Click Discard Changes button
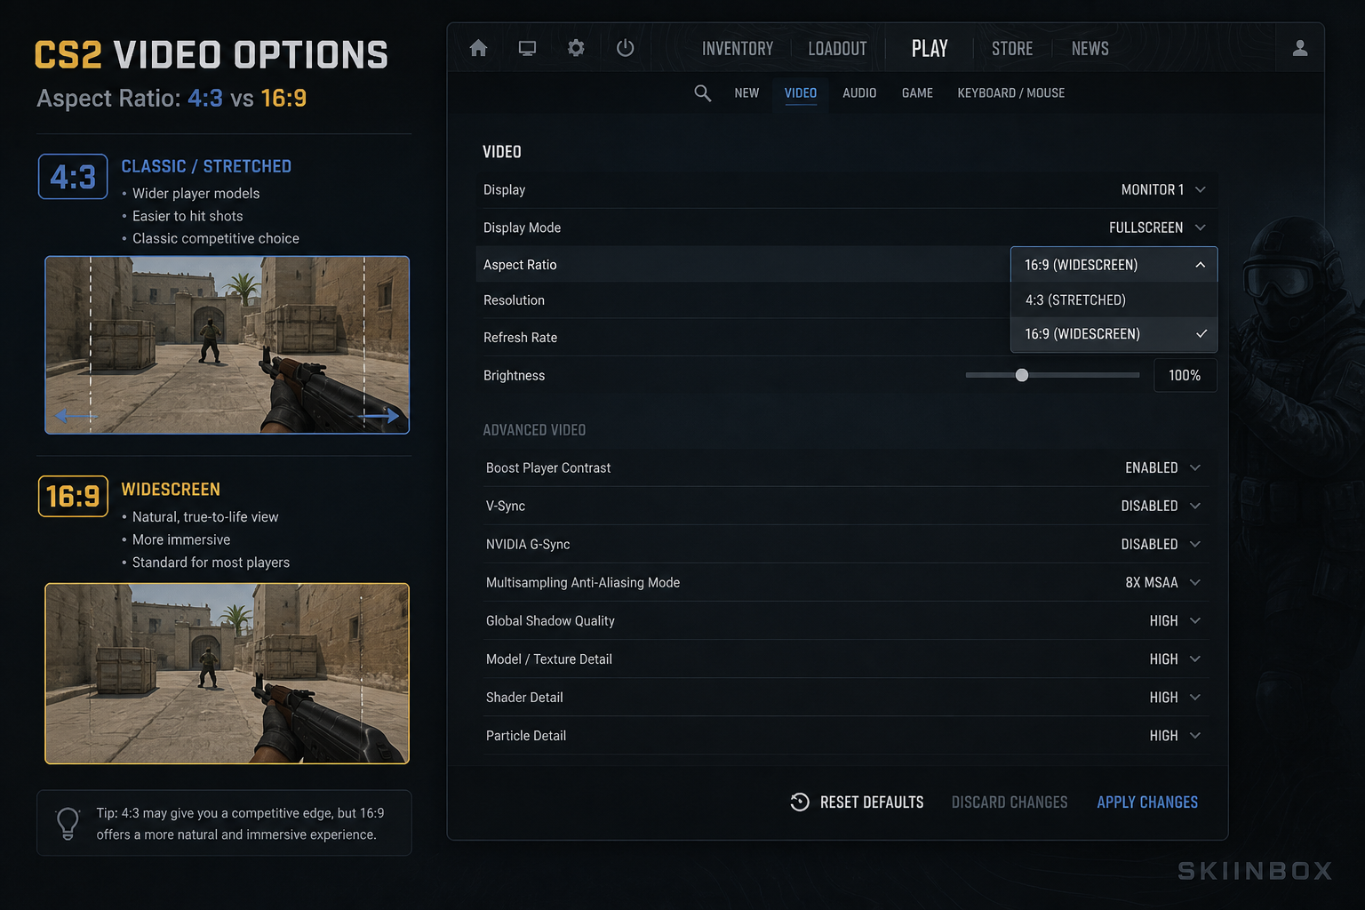 pyautogui.click(x=1010, y=802)
